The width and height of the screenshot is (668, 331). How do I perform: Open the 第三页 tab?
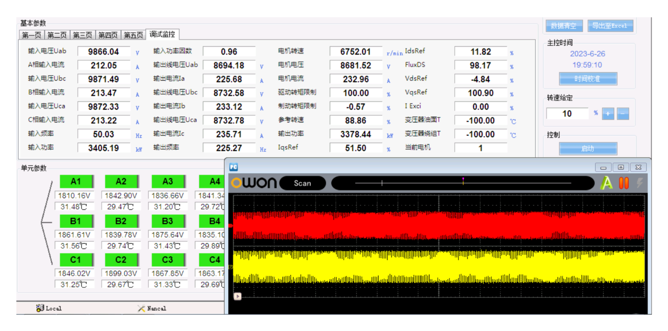pos(82,35)
